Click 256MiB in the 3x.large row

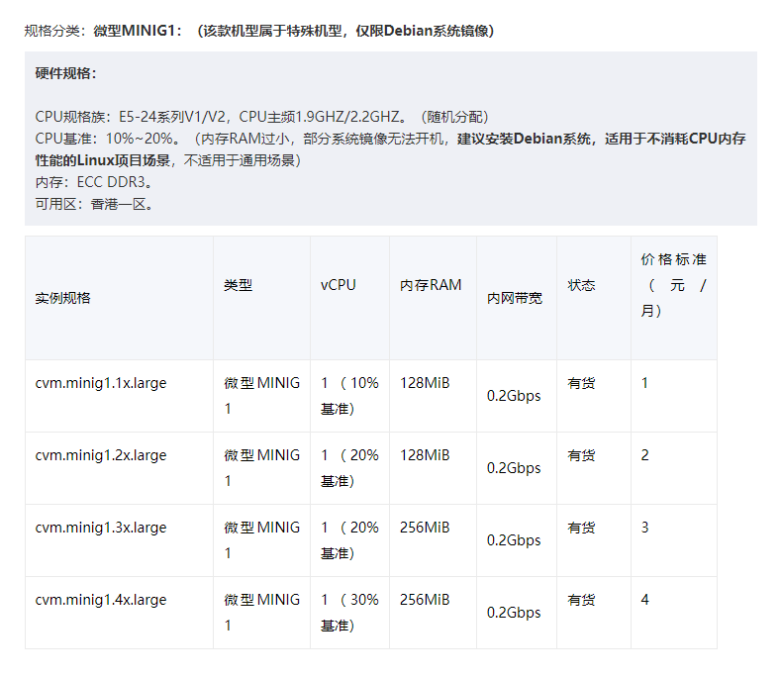pos(425,528)
